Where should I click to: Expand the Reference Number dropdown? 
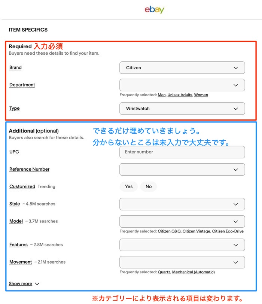point(182,169)
